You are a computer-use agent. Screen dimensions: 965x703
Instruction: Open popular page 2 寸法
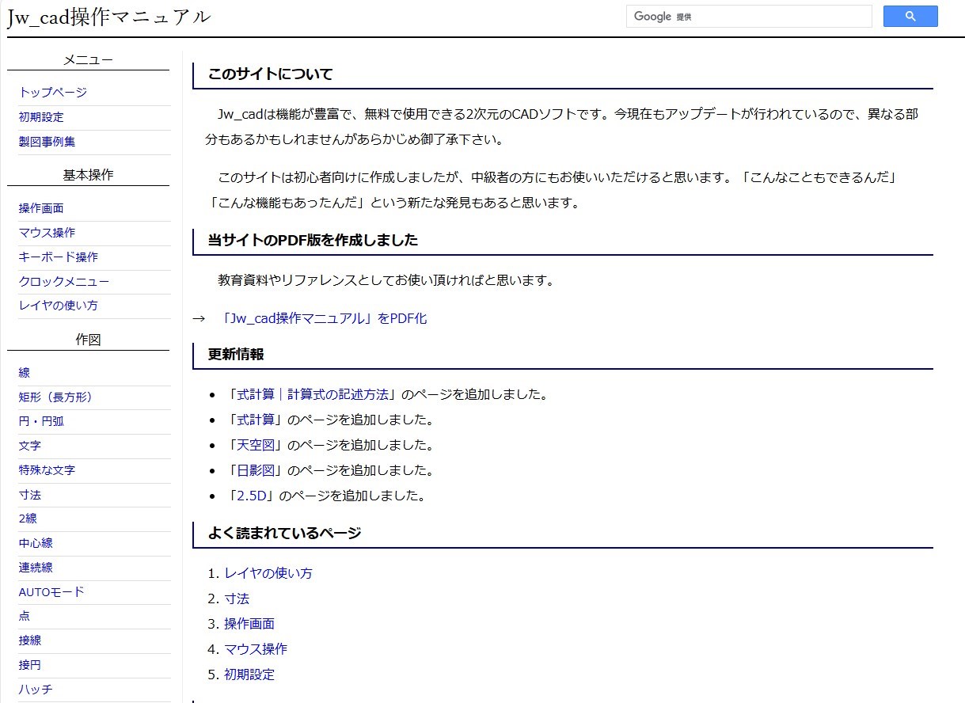[237, 598]
